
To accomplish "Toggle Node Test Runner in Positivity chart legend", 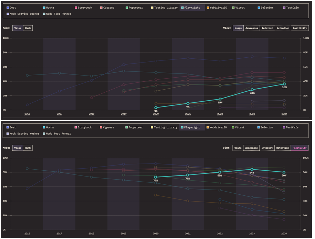I will click(x=57, y=134).
